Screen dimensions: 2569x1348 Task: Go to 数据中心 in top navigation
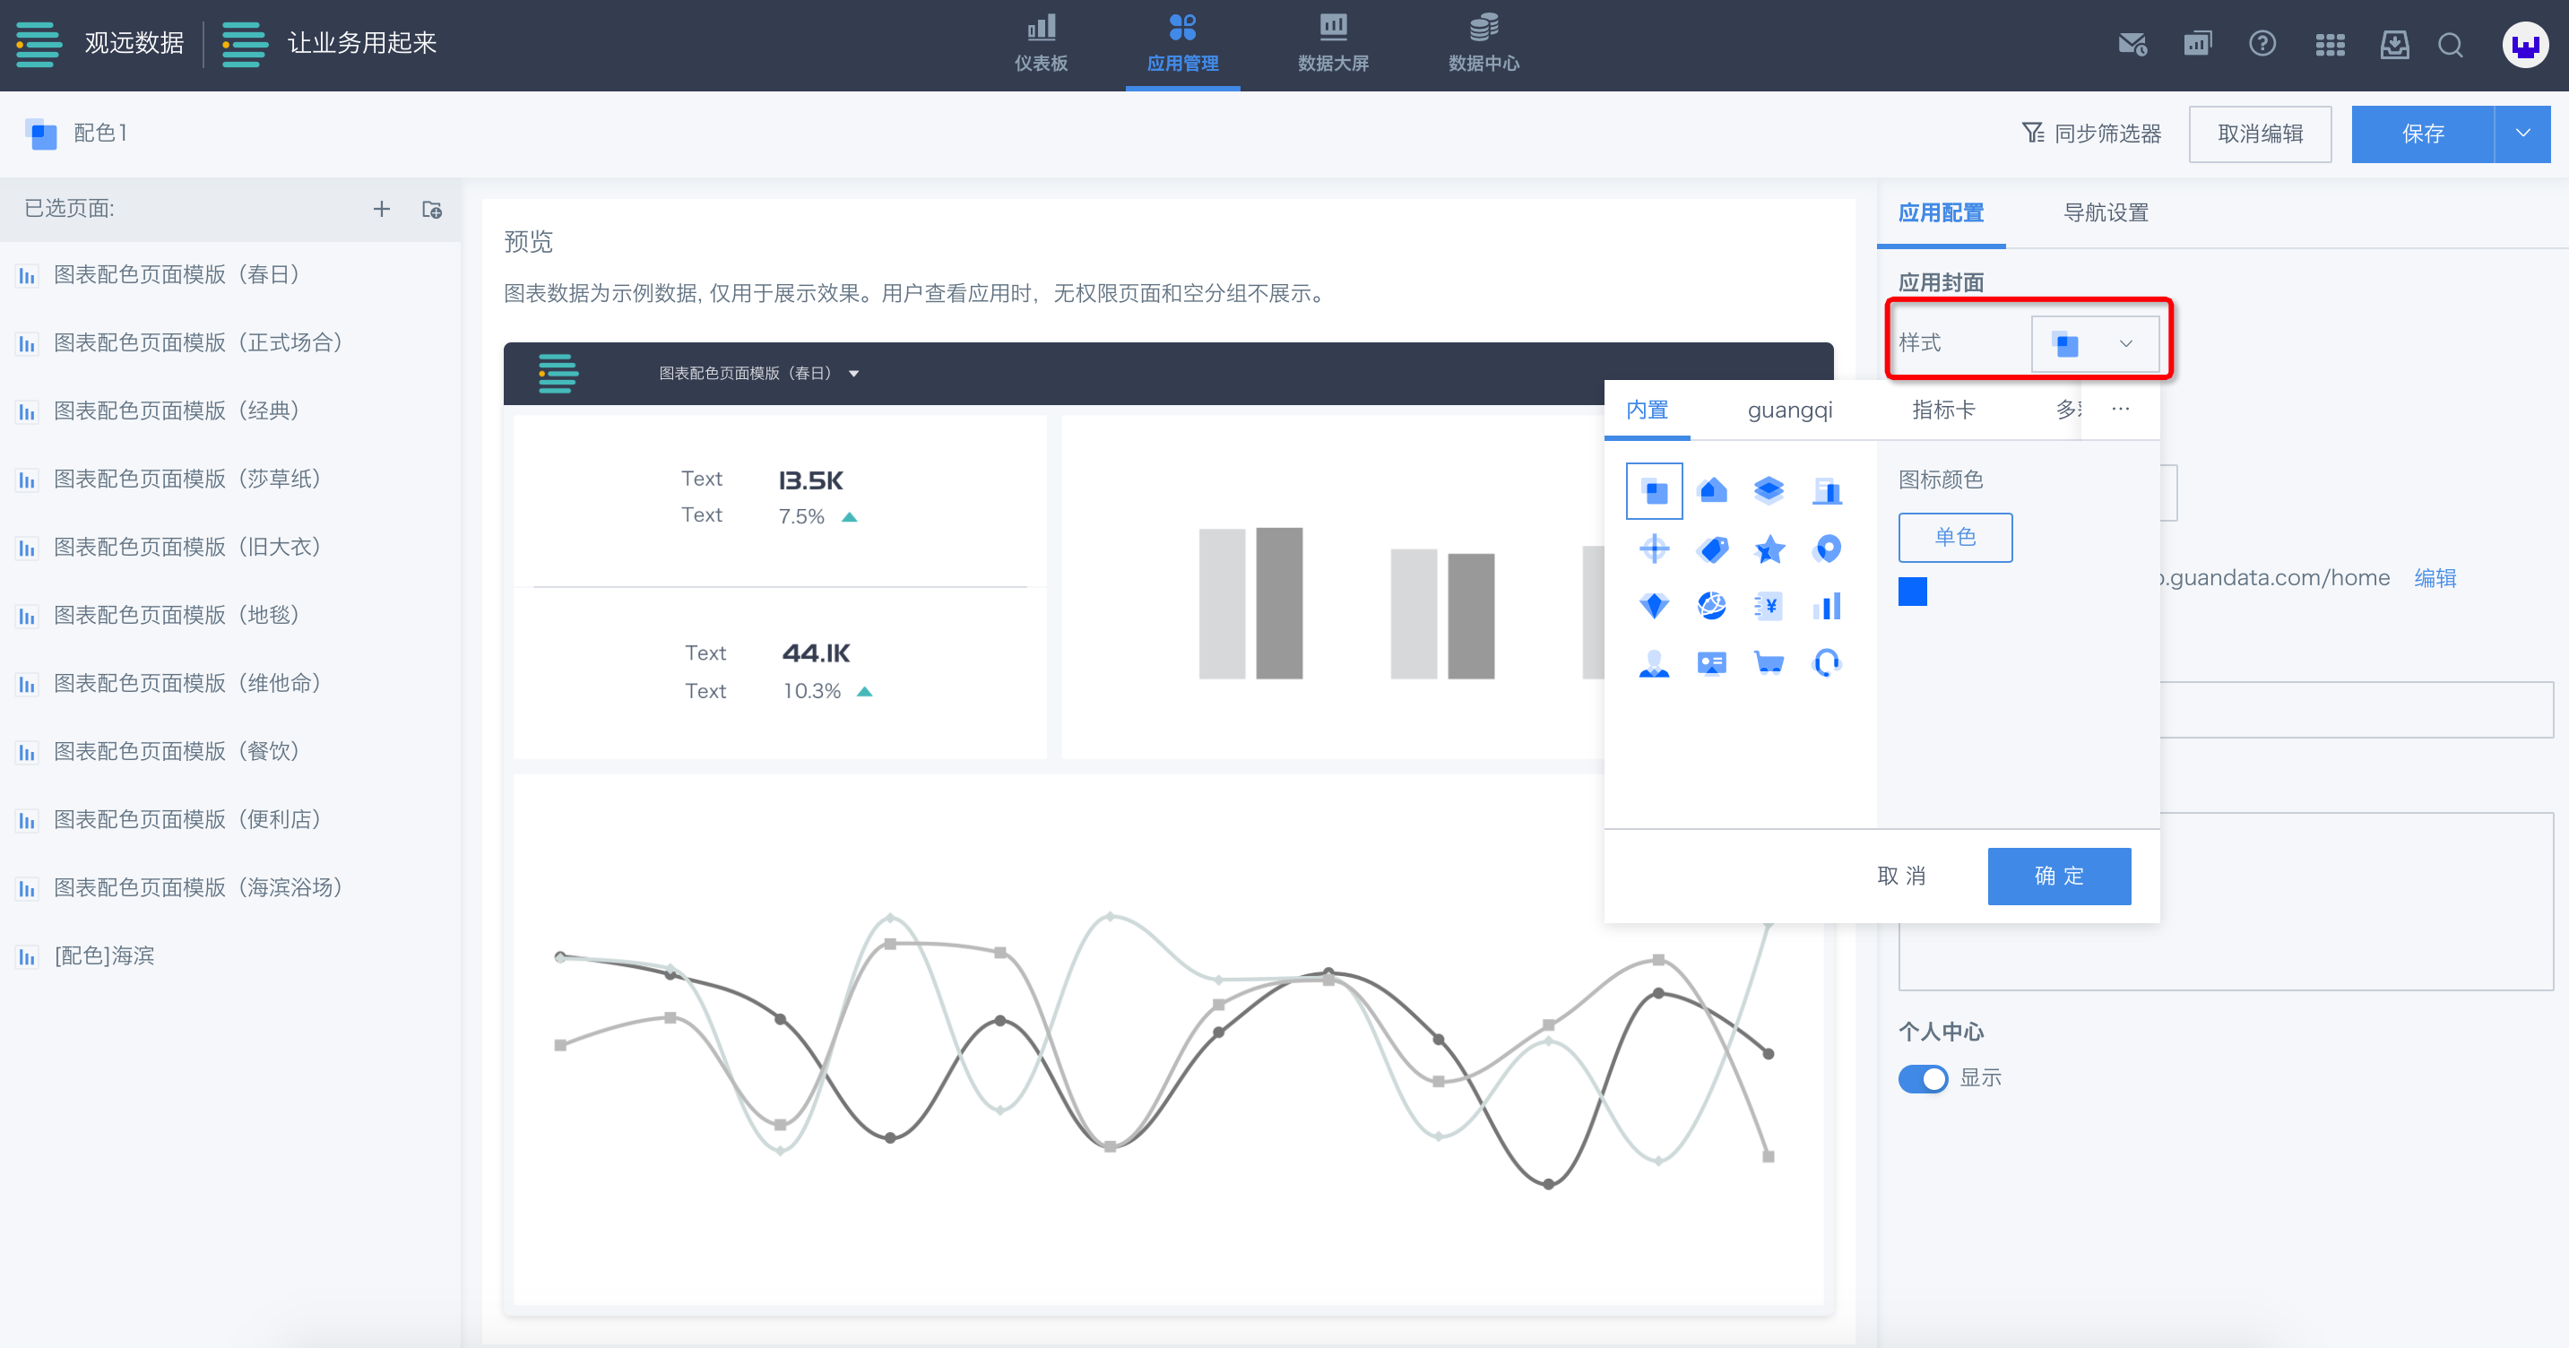(x=1483, y=45)
